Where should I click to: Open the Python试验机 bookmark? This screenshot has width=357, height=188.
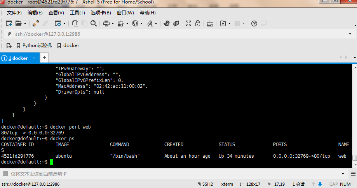click(34, 45)
